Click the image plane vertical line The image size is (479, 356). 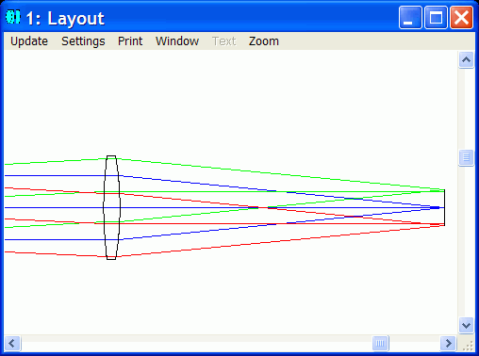444,207
